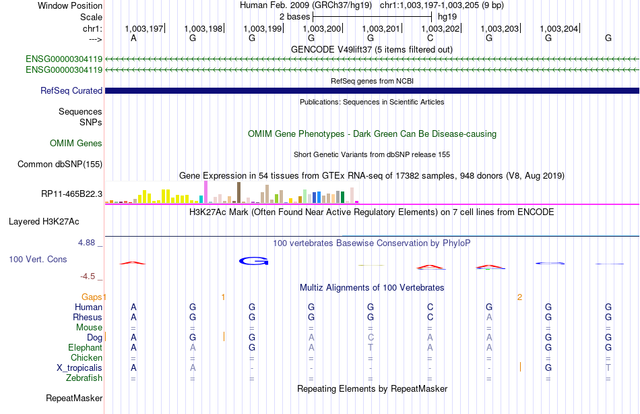
Task: Open RefSeq genes from NCBI track title
Action: [372, 81]
